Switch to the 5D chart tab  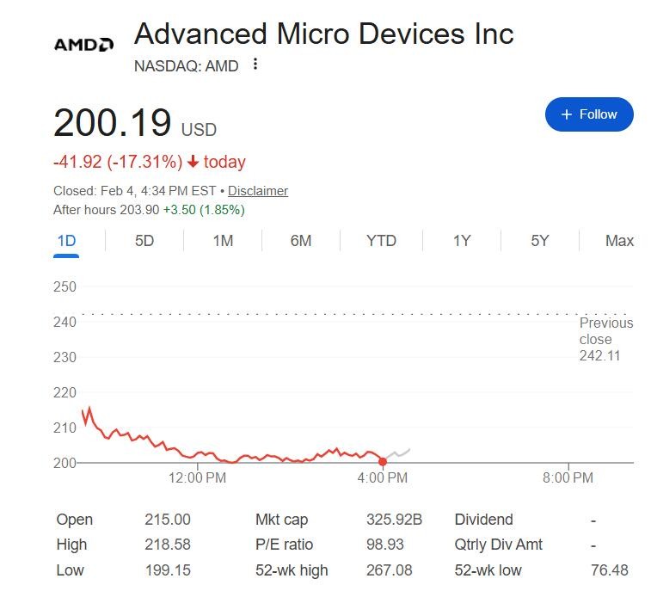(x=144, y=241)
